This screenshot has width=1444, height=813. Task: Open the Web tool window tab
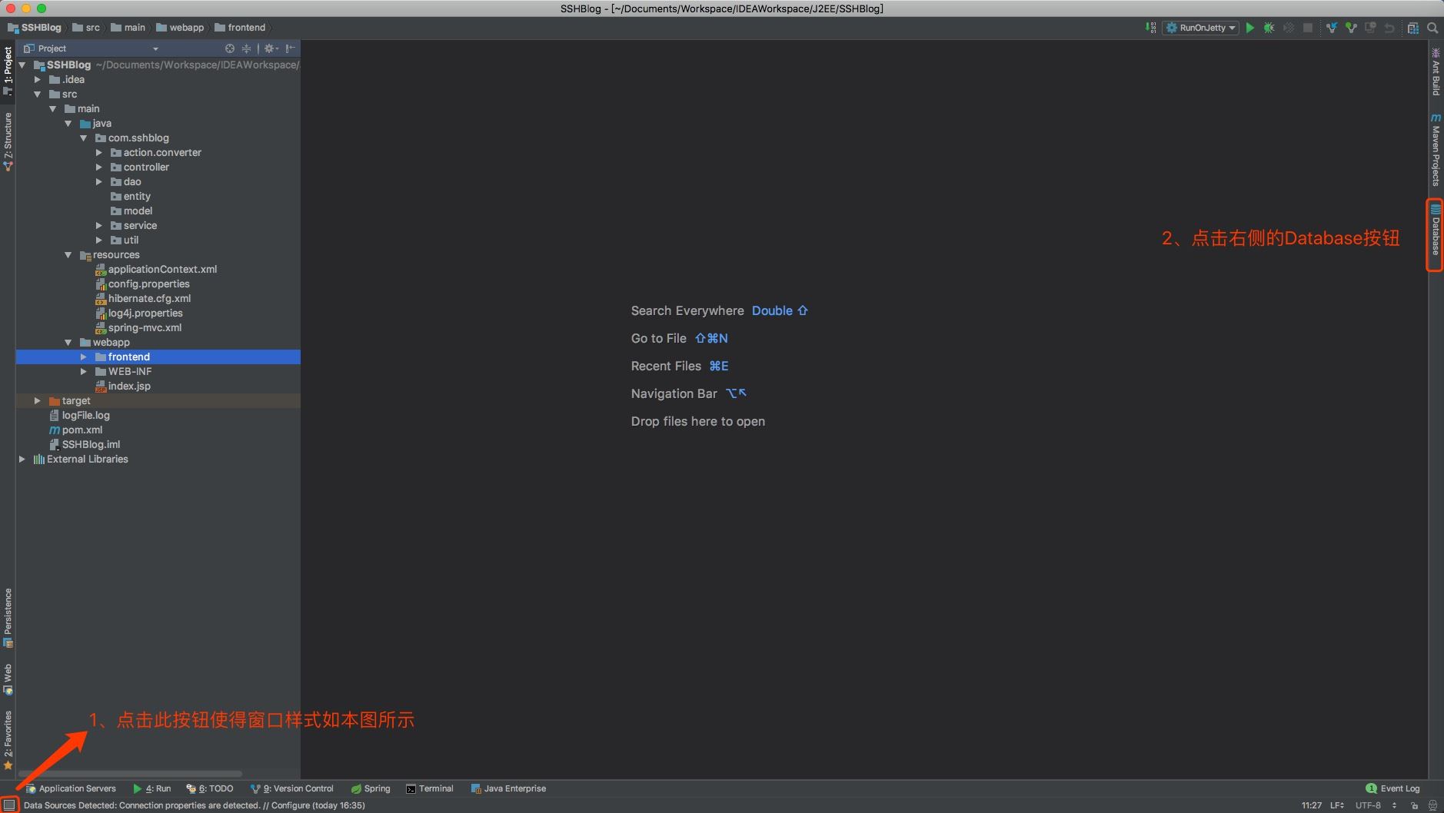pyautogui.click(x=8, y=679)
